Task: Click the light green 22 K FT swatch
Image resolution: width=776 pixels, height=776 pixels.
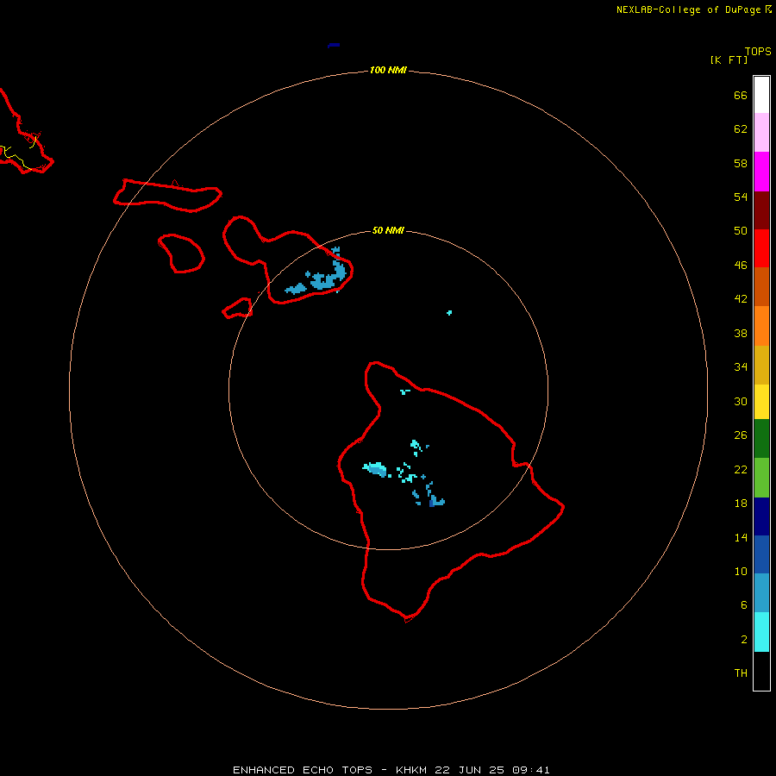Action: click(761, 478)
